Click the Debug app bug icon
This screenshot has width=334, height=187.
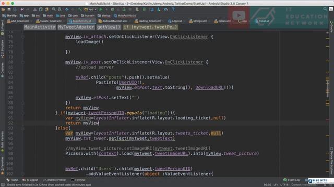113,9
